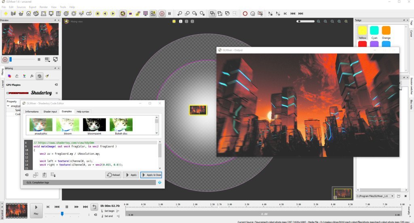This screenshot has height=223, width=414.
Task: Select workspace 3 button in Mixing view
Action: pyautogui.click(x=192, y=21)
